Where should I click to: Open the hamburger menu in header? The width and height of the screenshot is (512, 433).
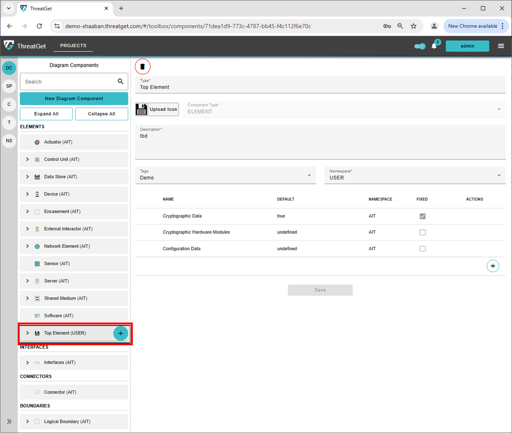click(x=501, y=46)
